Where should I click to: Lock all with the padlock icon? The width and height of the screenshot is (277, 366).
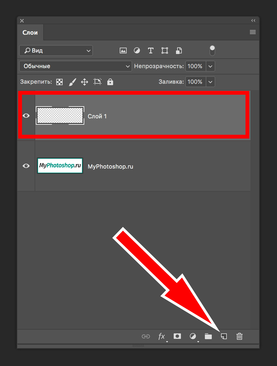click(110, 82)
